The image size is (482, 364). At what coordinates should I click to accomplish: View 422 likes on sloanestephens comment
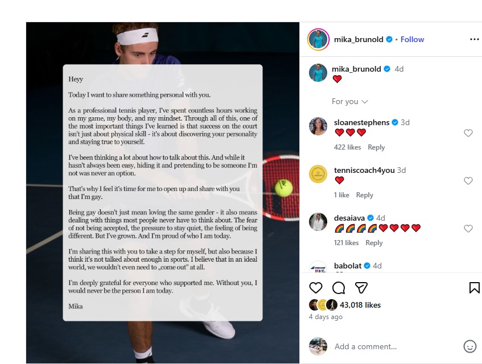(x=347, y=147)
